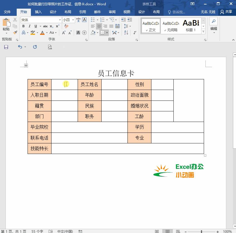
Task: Click the Copy icon below the scissors
Action: tap(15, 26)
